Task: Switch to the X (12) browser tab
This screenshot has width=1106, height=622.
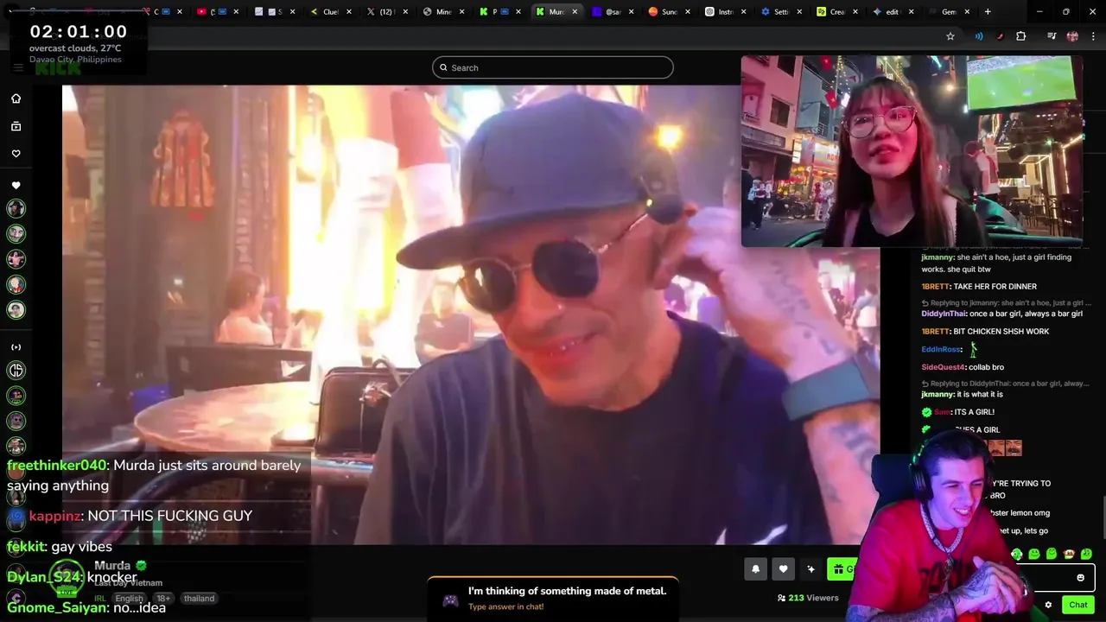Action: (x=386, y=12)
